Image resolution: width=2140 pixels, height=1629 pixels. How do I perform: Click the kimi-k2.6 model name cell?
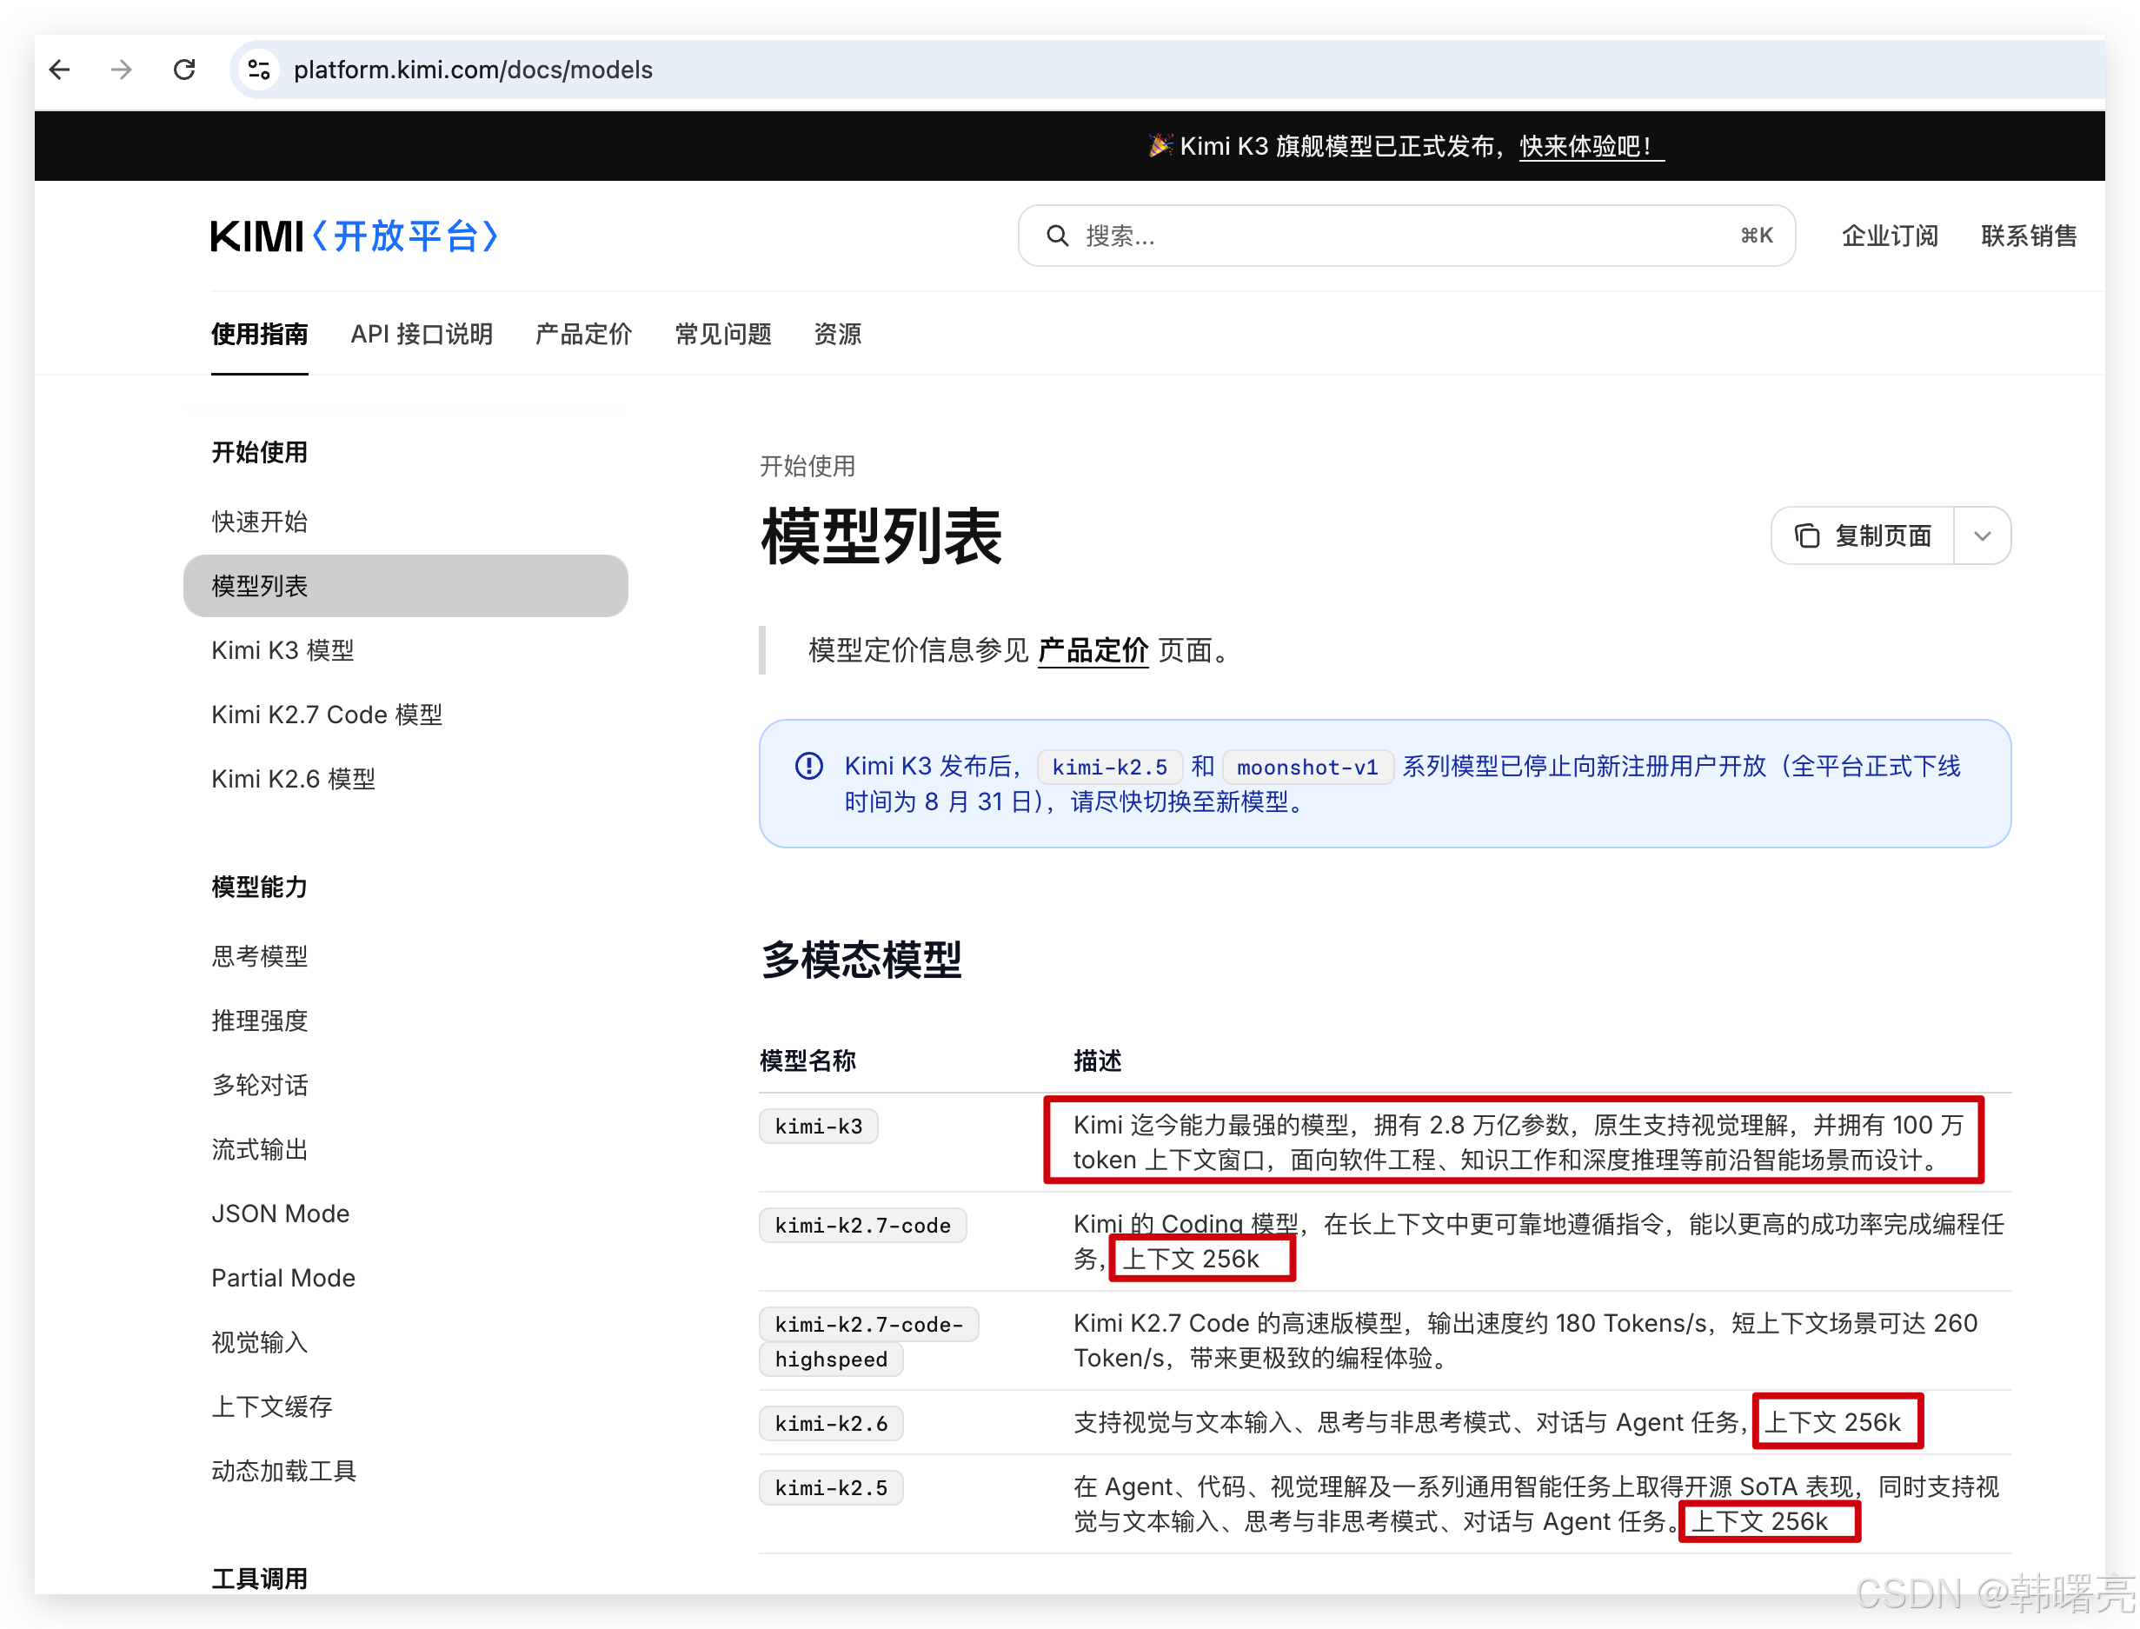point(831,1424)
